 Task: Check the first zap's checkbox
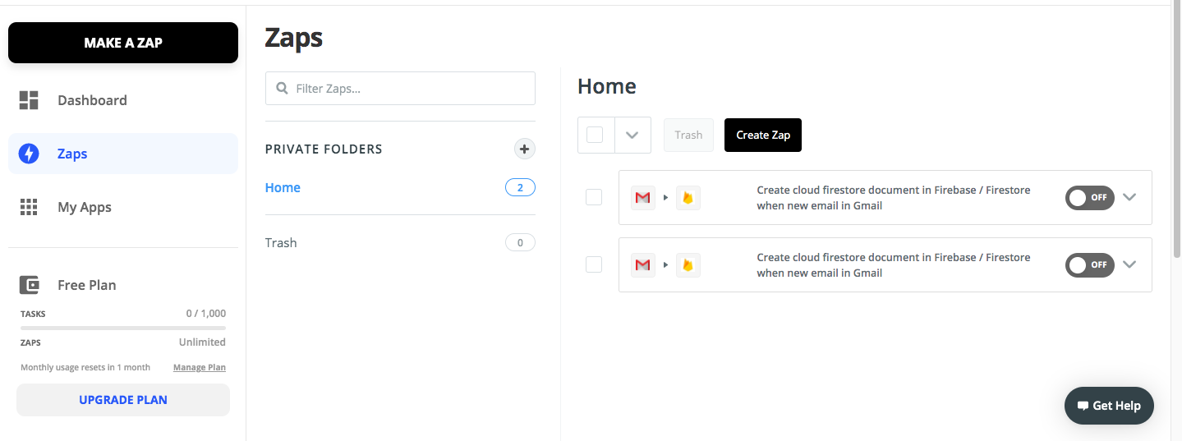coord(594,197)
